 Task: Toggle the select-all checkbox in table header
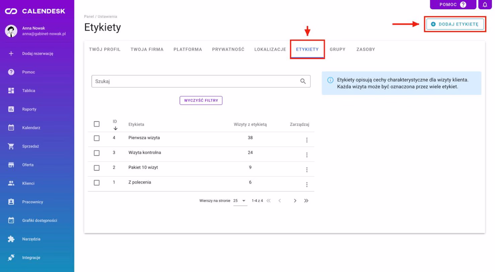pyautogui.click(x=97, y=124)
